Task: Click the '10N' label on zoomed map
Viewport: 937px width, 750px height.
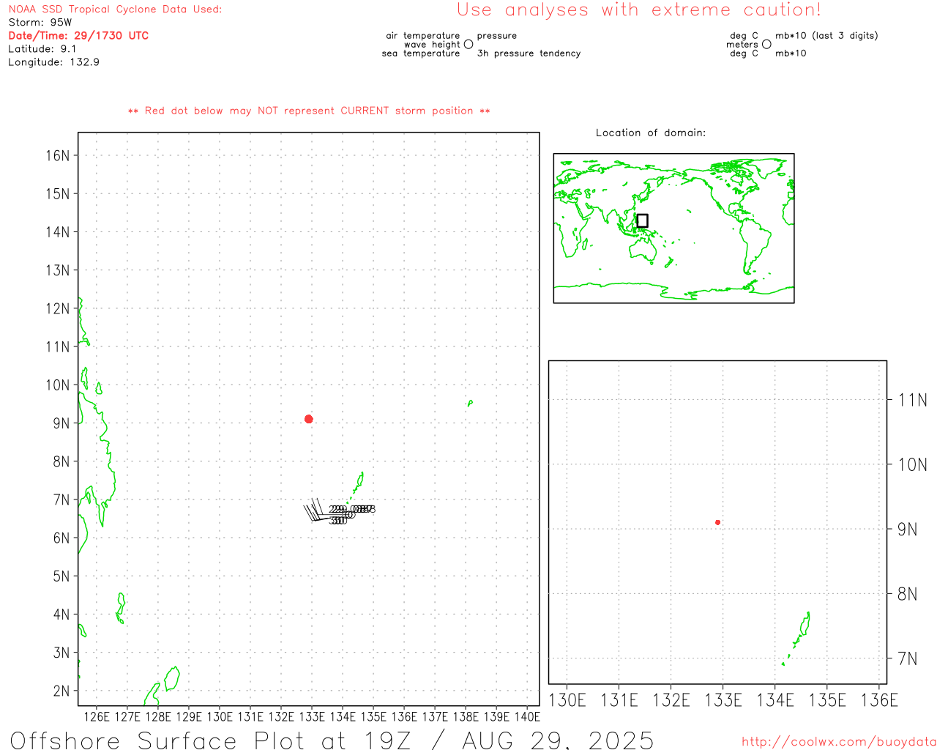Action: click(912, 464)
